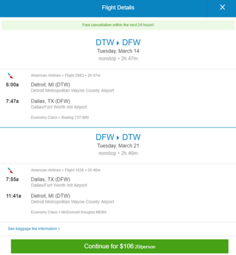
Task: Click arrow between DFW and DTW heading
Action: point(118,138)
